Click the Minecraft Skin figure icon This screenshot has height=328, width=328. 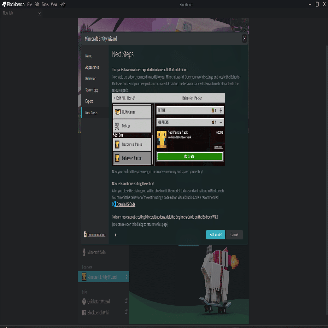[x=84, y=252]
